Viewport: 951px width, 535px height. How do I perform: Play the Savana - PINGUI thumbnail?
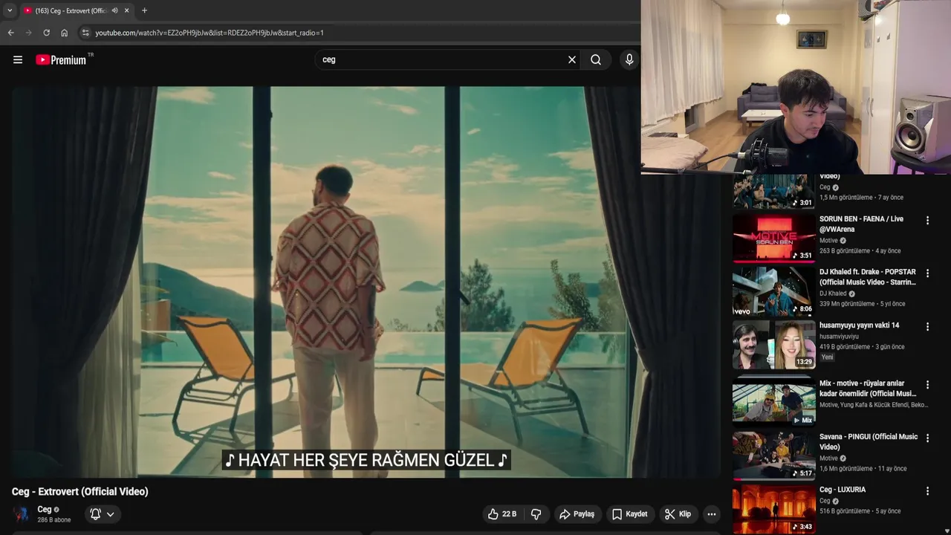773,455
